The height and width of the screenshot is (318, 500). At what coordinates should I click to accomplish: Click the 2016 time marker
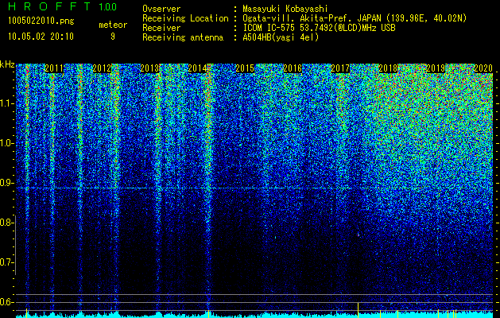click(293, 68)
